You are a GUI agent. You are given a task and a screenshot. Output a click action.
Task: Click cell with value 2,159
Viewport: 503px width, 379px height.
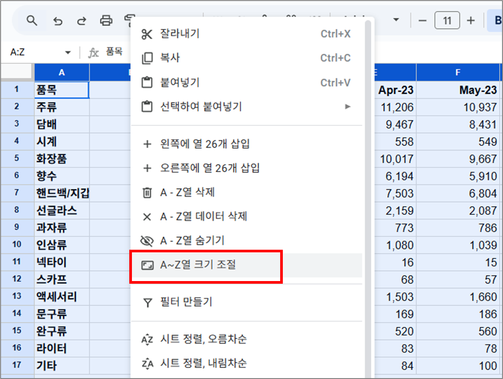click(395, 210)
